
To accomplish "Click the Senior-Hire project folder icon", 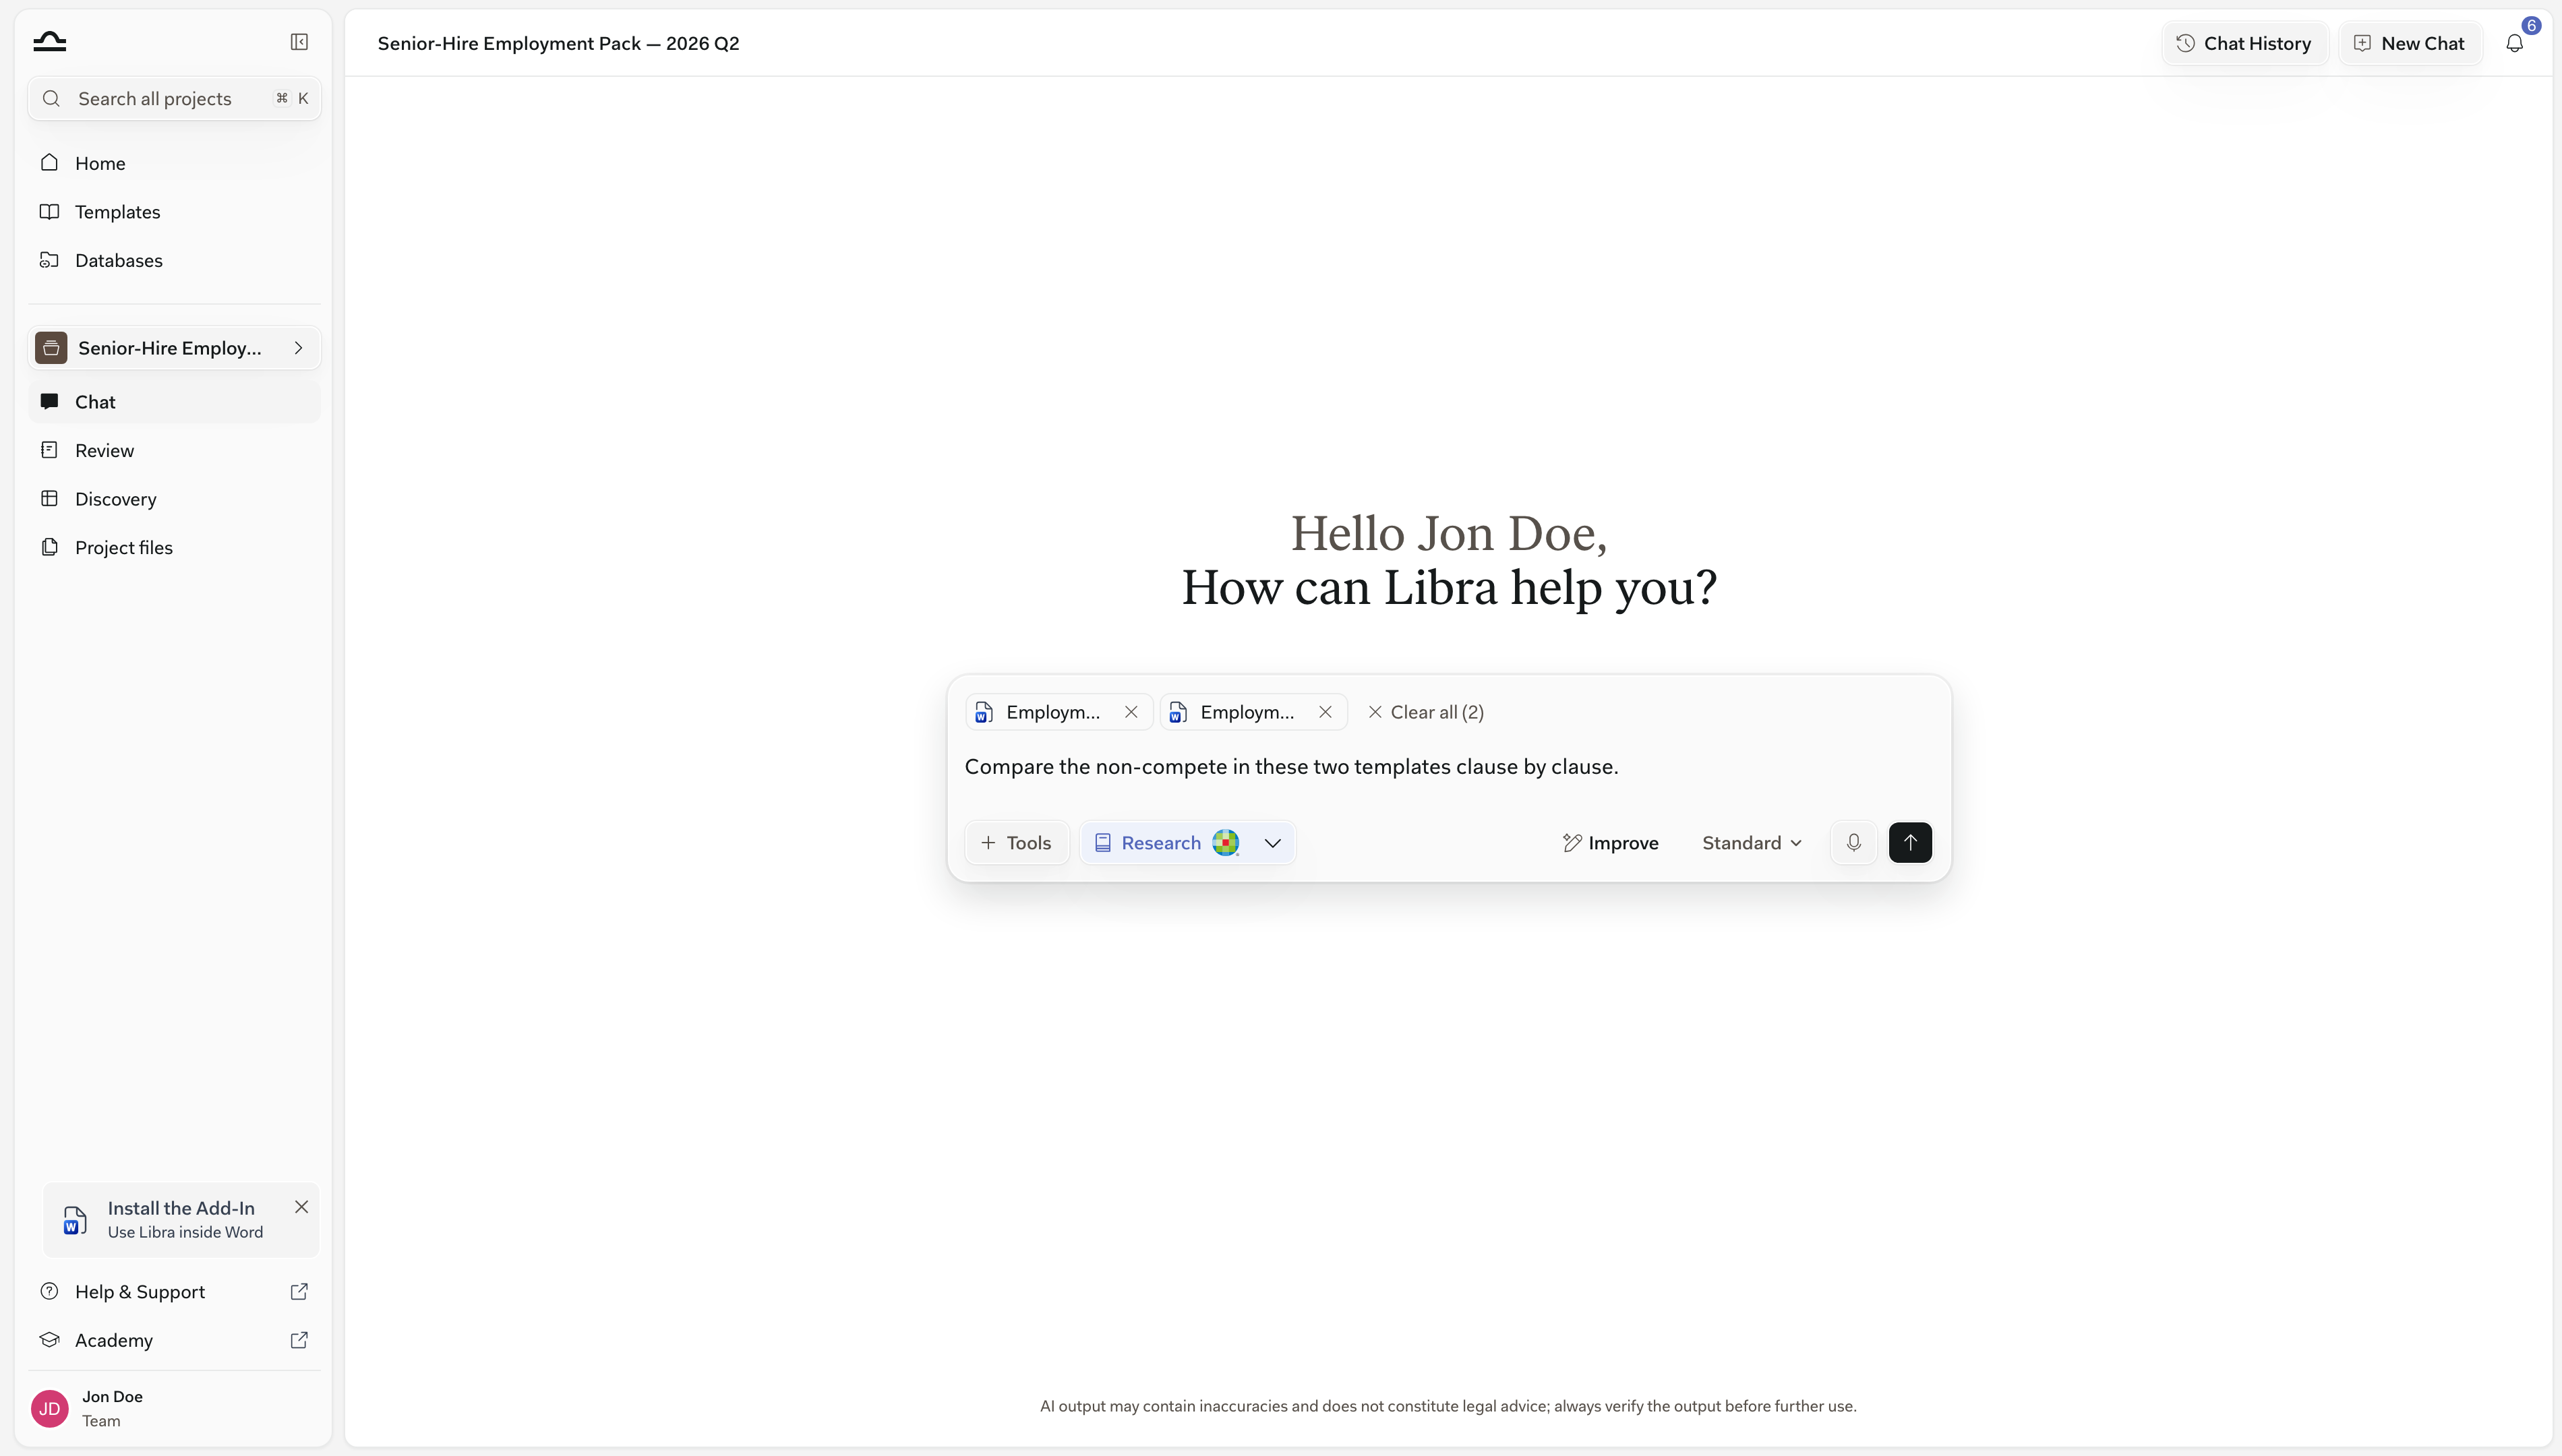I will pyautogui.click(x=51, y=348).
